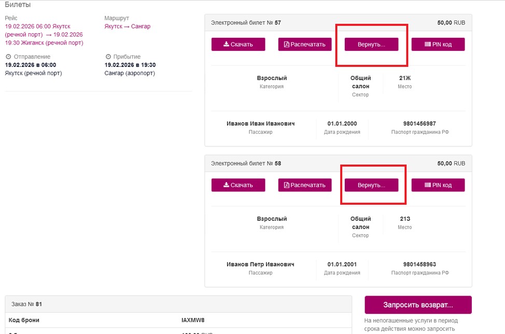The height and width of the screenshot is (334, 505).
Task: Open the Якутск → Сангар route link
Action: click(x=127, y=26)
